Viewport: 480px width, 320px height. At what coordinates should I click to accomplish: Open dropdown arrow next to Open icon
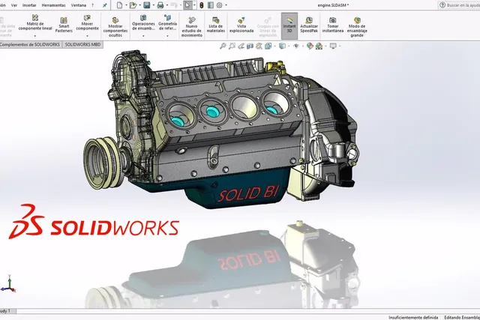click(x=139, y=5)
